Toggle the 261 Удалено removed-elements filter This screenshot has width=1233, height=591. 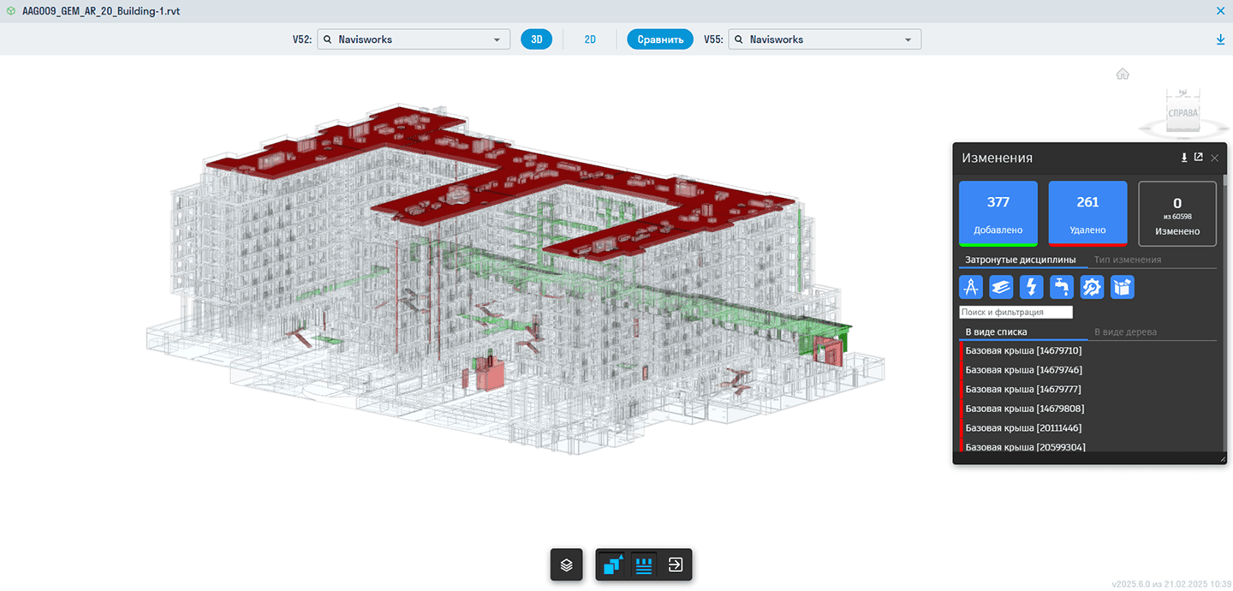point(1087,212)
